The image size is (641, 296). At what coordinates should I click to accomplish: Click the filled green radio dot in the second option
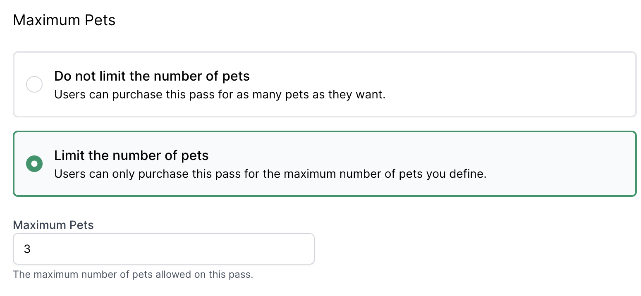coord(34,164)
